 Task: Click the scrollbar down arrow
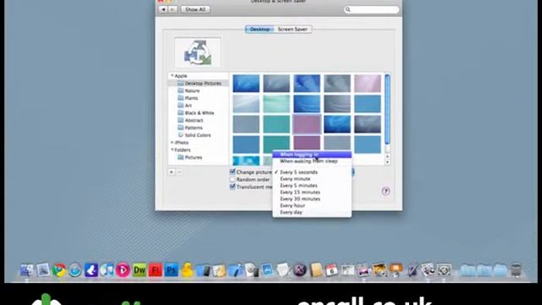[x=387, y=162]
